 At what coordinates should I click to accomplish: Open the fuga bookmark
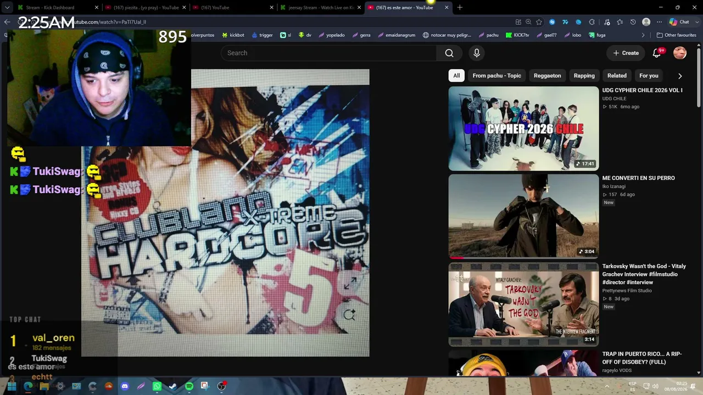coord(596,35)
